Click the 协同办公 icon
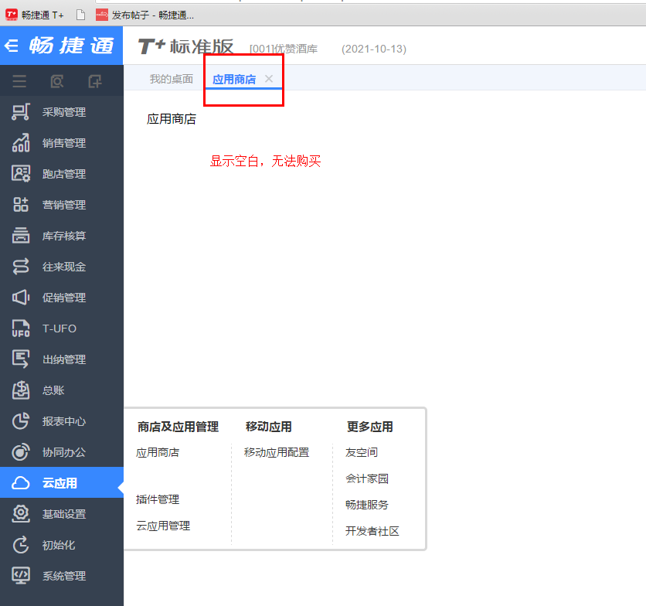The width and height of the screenshot is (646, 606). click(x=21, y=452)
